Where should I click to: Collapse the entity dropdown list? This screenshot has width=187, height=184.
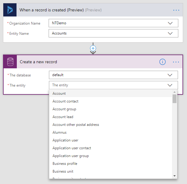click(170, 85)
